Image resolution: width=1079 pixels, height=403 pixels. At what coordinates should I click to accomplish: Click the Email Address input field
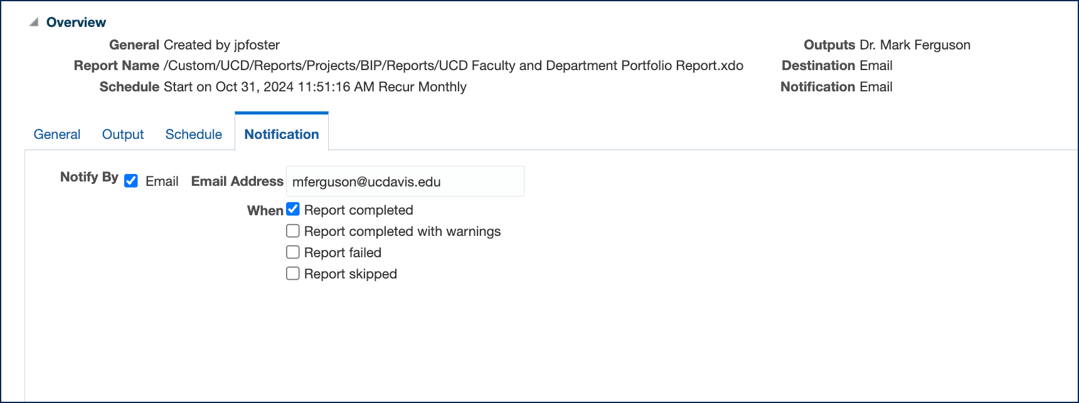(x=405, y=181)
